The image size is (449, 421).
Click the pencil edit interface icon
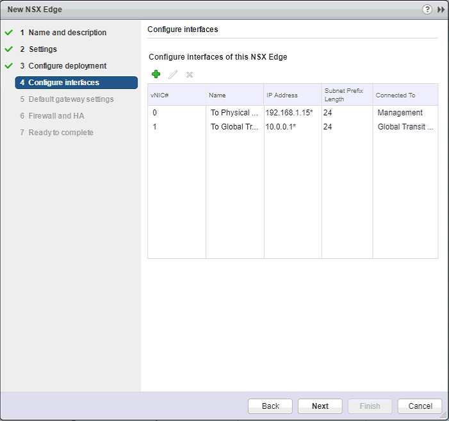coord(172,75)
